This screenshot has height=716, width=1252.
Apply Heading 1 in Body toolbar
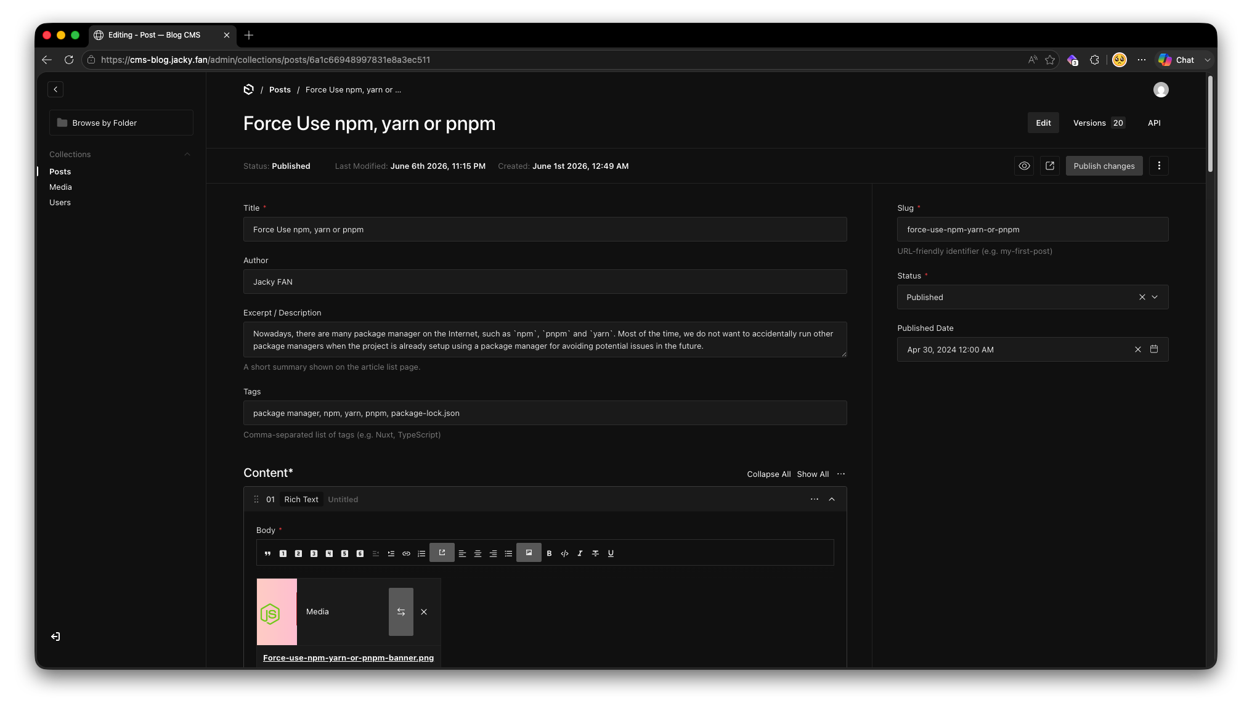tap(283, 553)
